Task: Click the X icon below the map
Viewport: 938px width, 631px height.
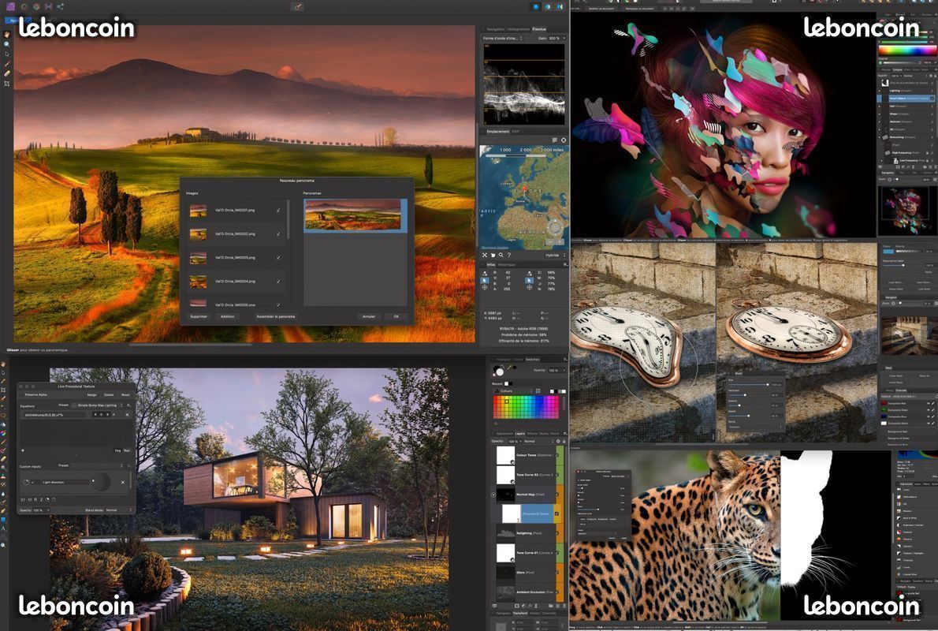Action: coord(485,255)
